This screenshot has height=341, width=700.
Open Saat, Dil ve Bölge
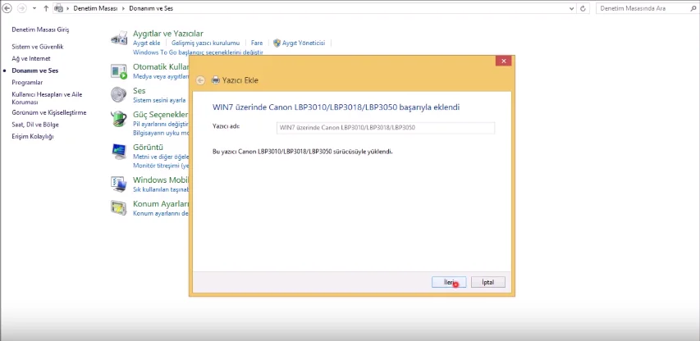[x=35, y=125]
